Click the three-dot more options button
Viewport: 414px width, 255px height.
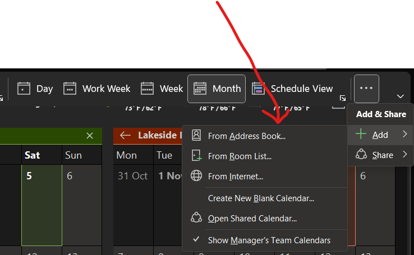366,89
